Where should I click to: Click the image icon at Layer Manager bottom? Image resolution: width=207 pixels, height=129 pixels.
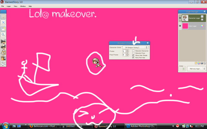[202, 63]
